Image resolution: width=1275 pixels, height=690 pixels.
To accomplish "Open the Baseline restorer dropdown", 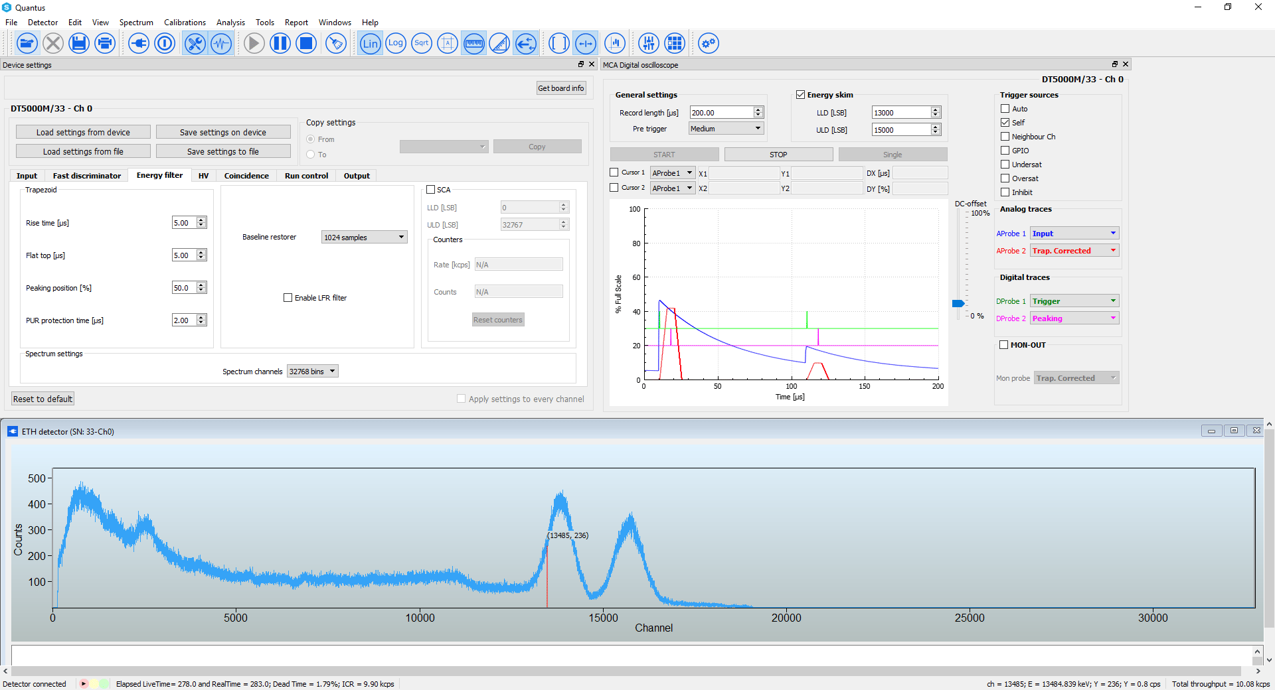I will click(364, 238).
